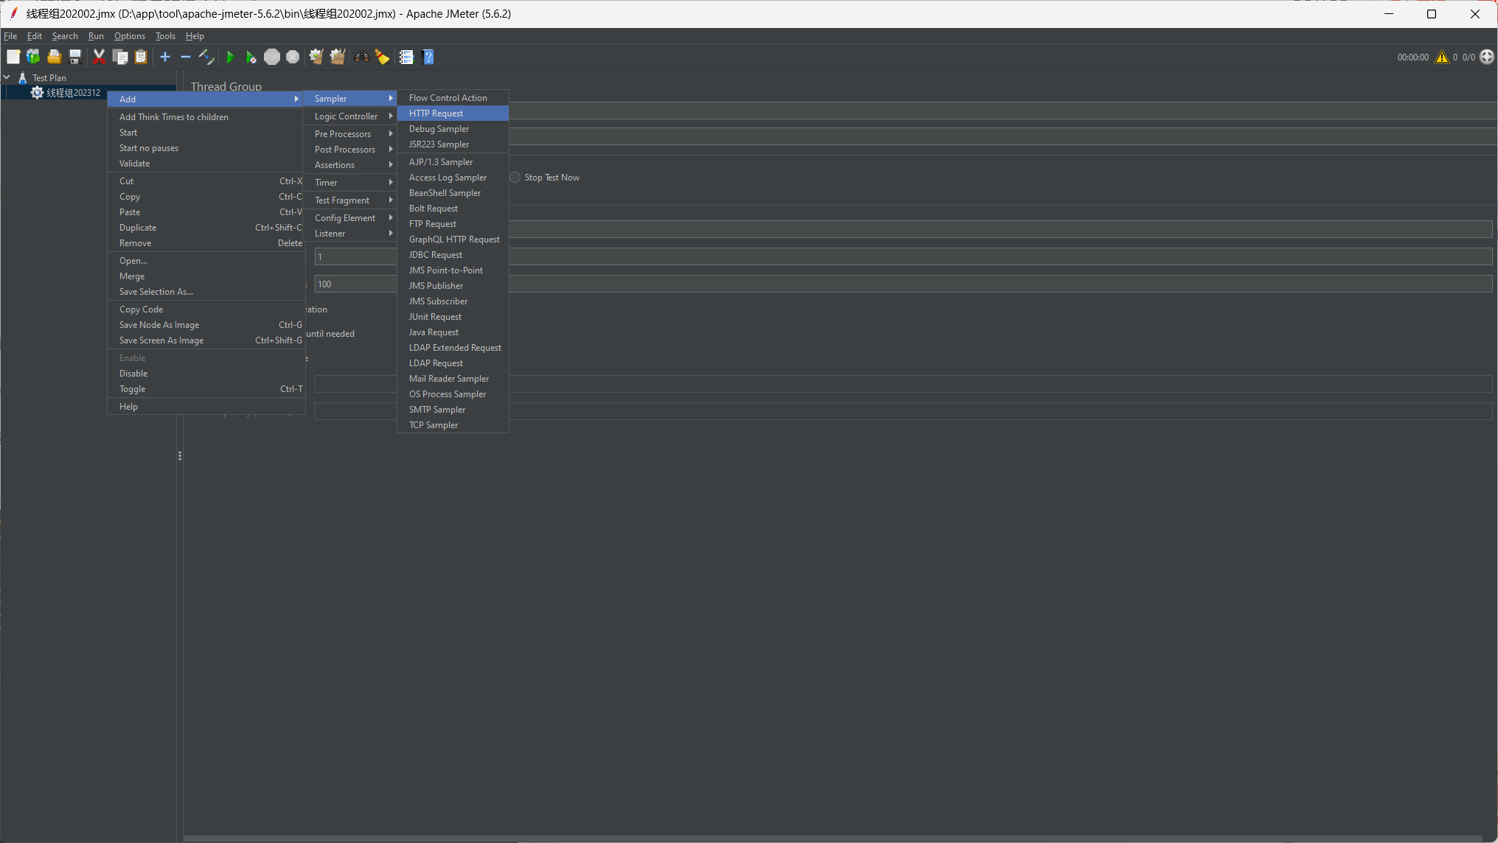Expand the Post Processors submenu
This screenshot has height=843, width=1498.
[349, 149]
